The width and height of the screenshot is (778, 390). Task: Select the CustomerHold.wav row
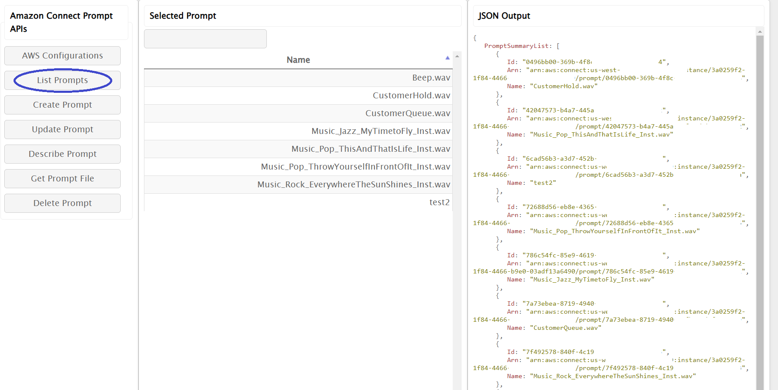(x=298, y=95)
